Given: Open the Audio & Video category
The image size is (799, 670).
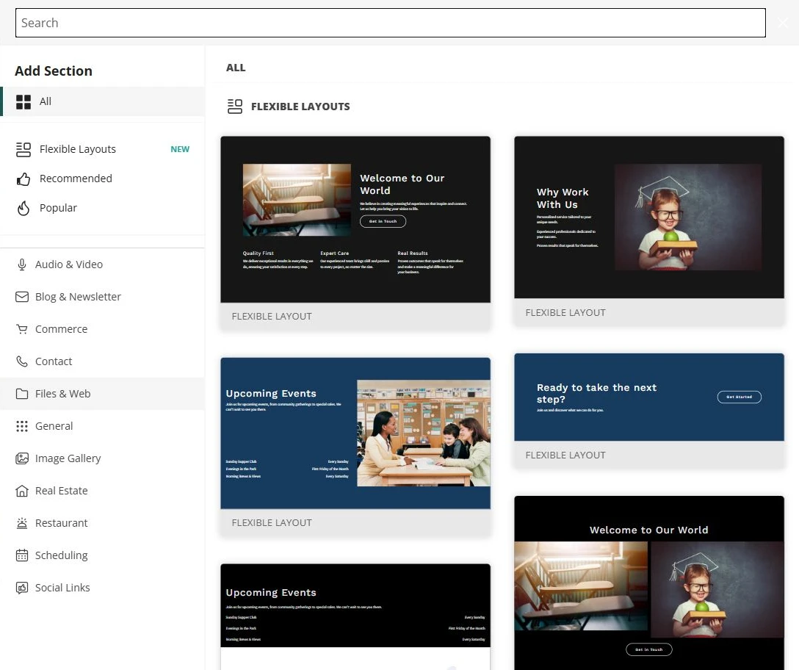Looking at the screenshot, I should click(103, 264).
